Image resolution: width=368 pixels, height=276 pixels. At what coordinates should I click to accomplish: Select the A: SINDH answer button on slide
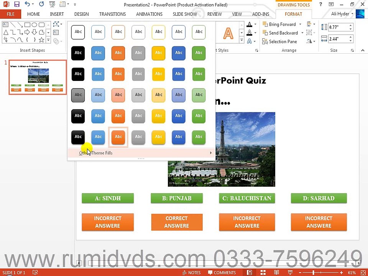click(108, 198)
